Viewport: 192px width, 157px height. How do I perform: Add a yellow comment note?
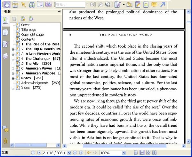(154, 5)
